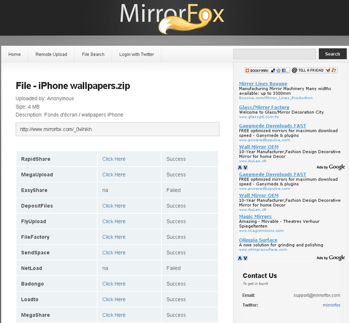Image resolution: width=349 pixels, height=323 pixels.
Task: Click the MirrorFox logo in the header
Action: [x=172, y=18]
